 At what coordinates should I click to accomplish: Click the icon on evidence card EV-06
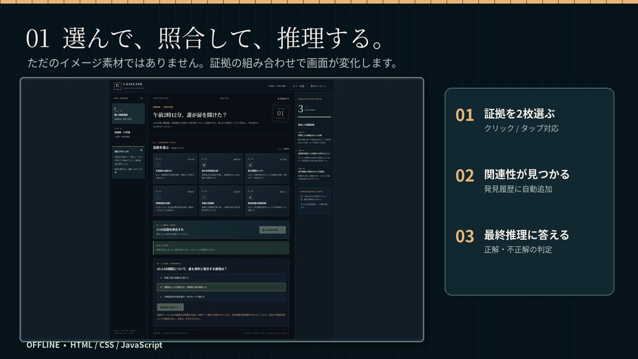pyautogui.click(x=250, y=197)
